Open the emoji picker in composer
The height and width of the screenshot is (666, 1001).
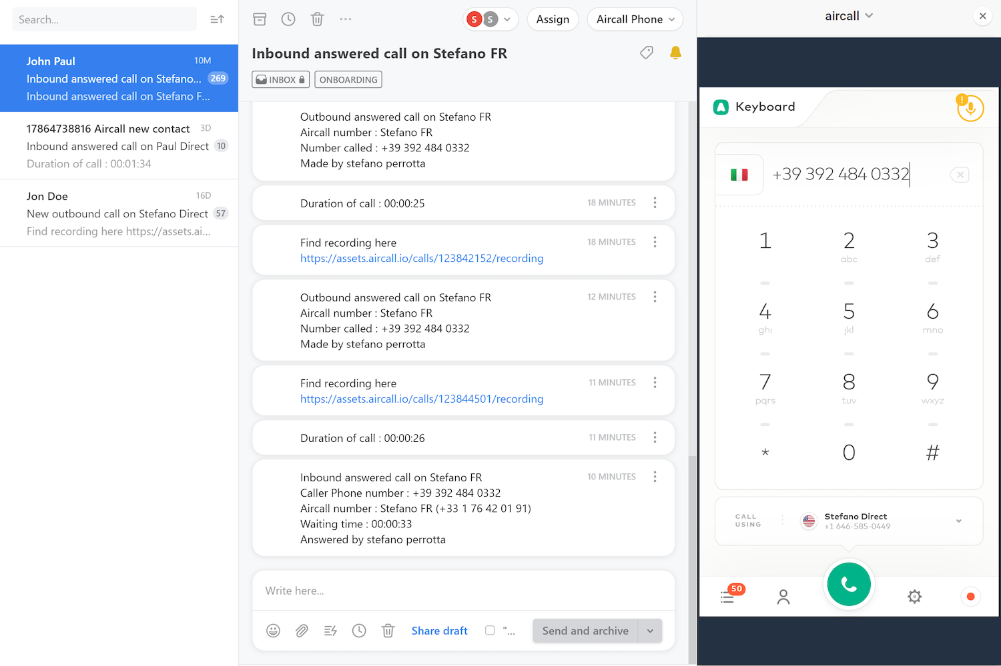[273, 631]
